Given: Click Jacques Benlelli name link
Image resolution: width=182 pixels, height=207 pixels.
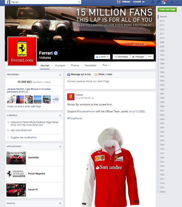Looking at the screenshot, I should tap(15, 89).
